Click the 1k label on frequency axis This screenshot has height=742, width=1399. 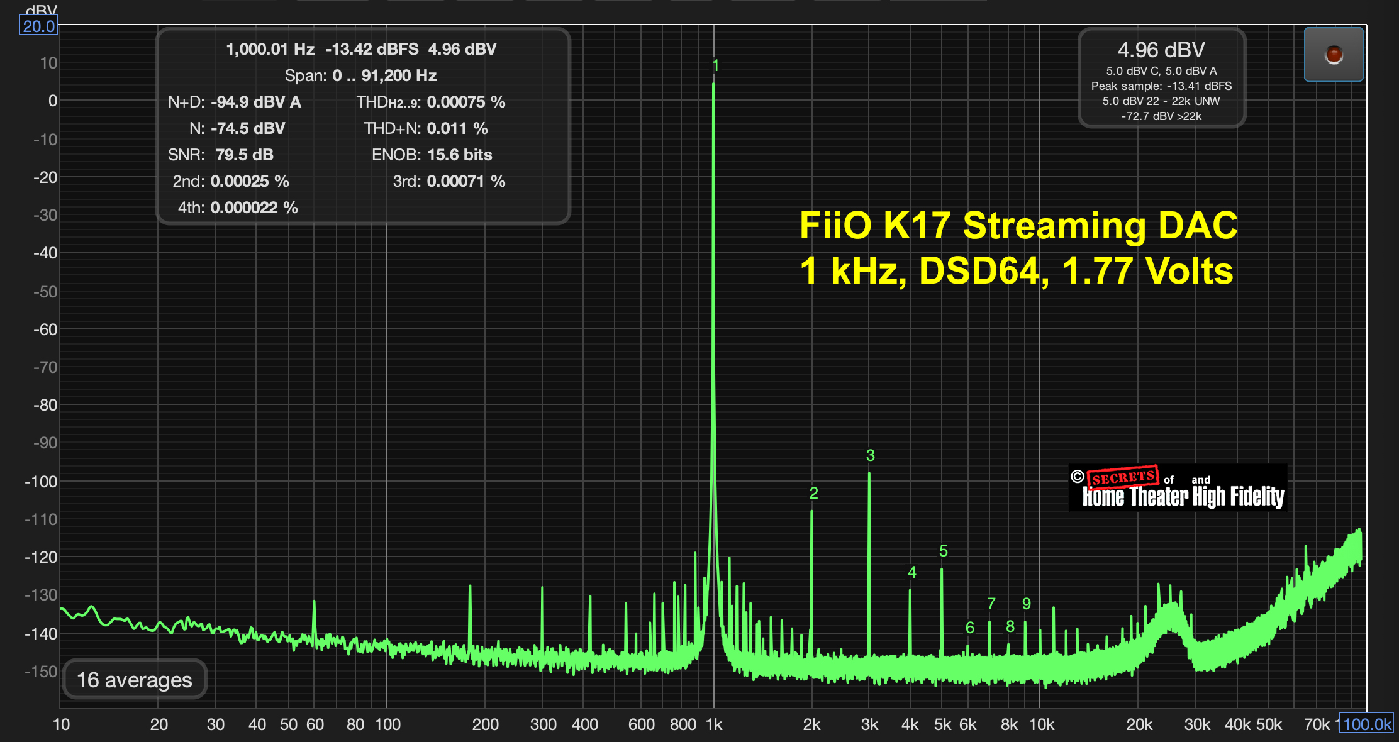[714, 724]
